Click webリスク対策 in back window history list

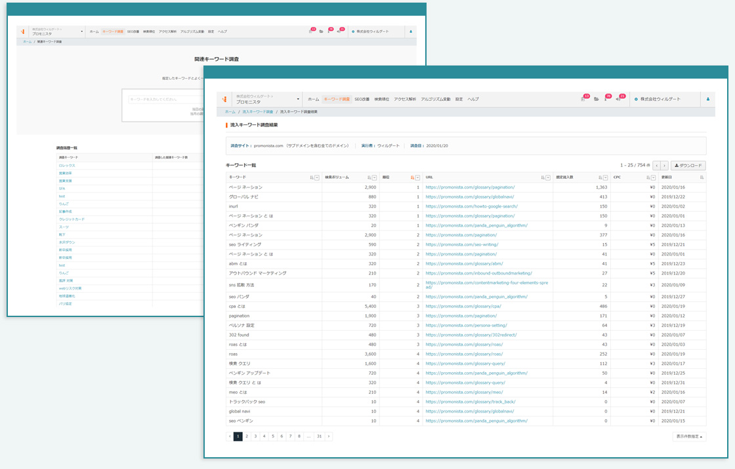coord(70,288)
